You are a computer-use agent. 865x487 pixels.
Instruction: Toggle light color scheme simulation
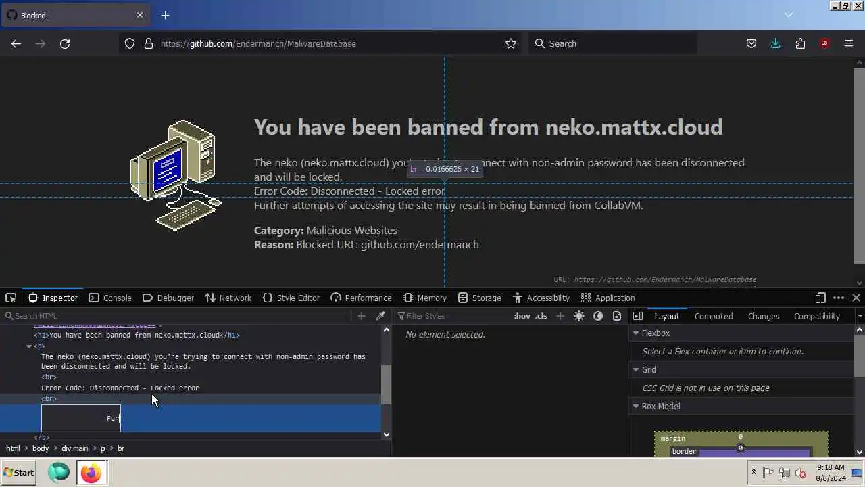coord(579,316)
